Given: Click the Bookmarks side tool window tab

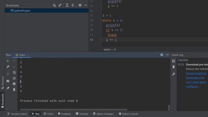Looking at the screenshot, I should (3, 101).
